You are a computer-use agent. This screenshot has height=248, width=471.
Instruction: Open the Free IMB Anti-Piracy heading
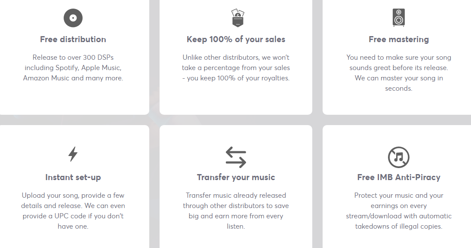399,178
